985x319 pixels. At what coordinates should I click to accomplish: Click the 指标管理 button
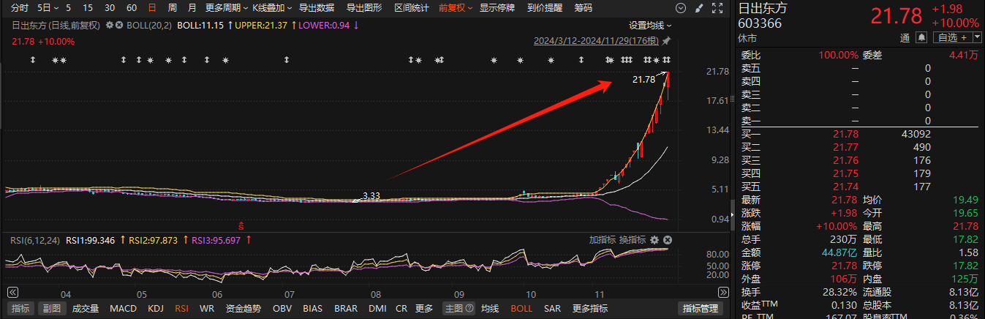pyautogui.click(x=699, y=309)
